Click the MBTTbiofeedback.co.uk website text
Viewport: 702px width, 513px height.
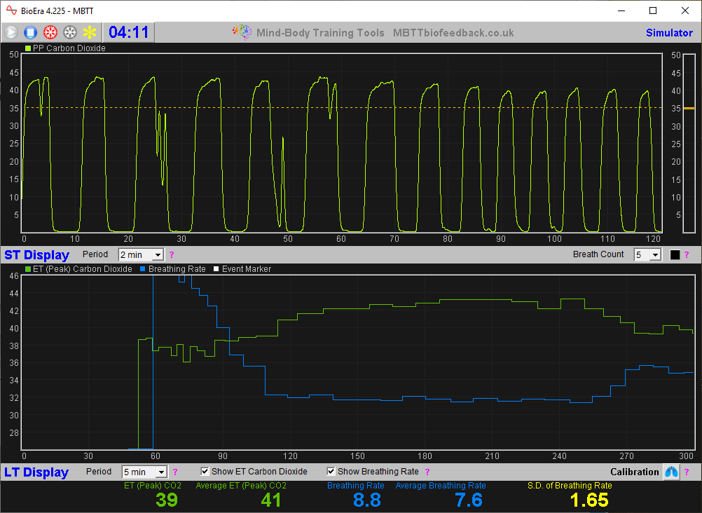pos(453,33)
